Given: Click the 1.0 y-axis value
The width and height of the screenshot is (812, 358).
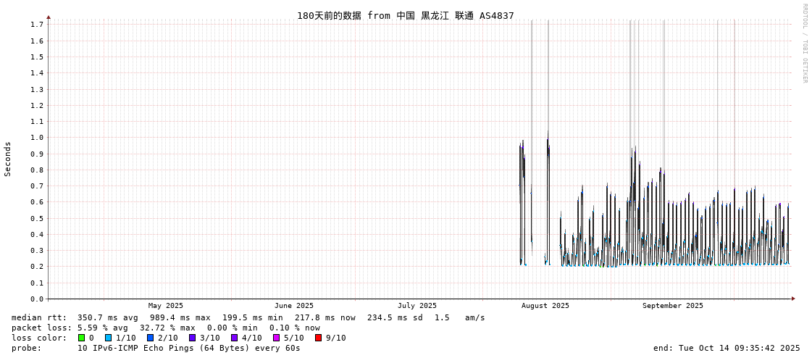Looking at the screenshot, I should tap(36, 137).
